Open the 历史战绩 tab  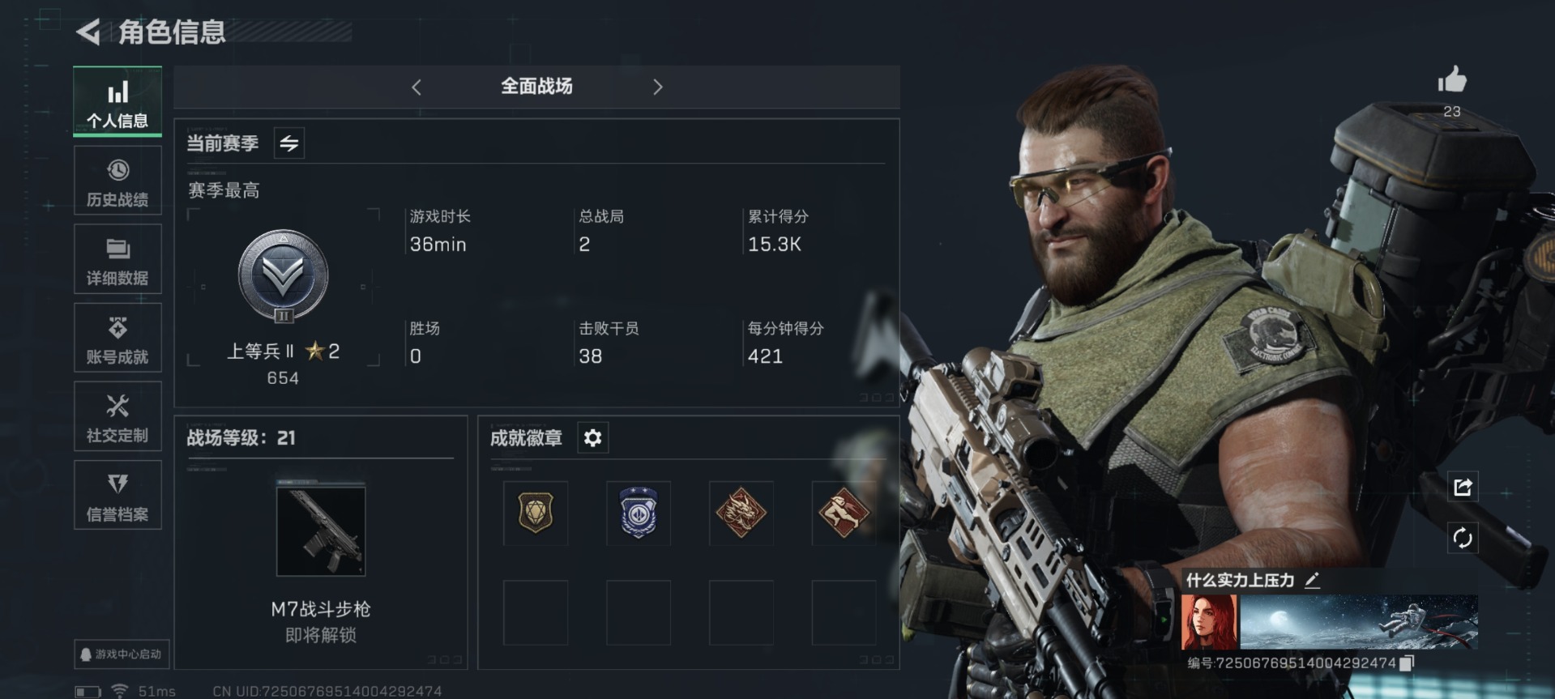(x=117, y=181)
